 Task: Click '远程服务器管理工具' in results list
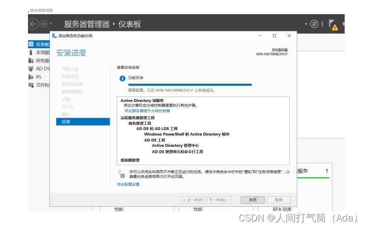(x=137, y=118)
